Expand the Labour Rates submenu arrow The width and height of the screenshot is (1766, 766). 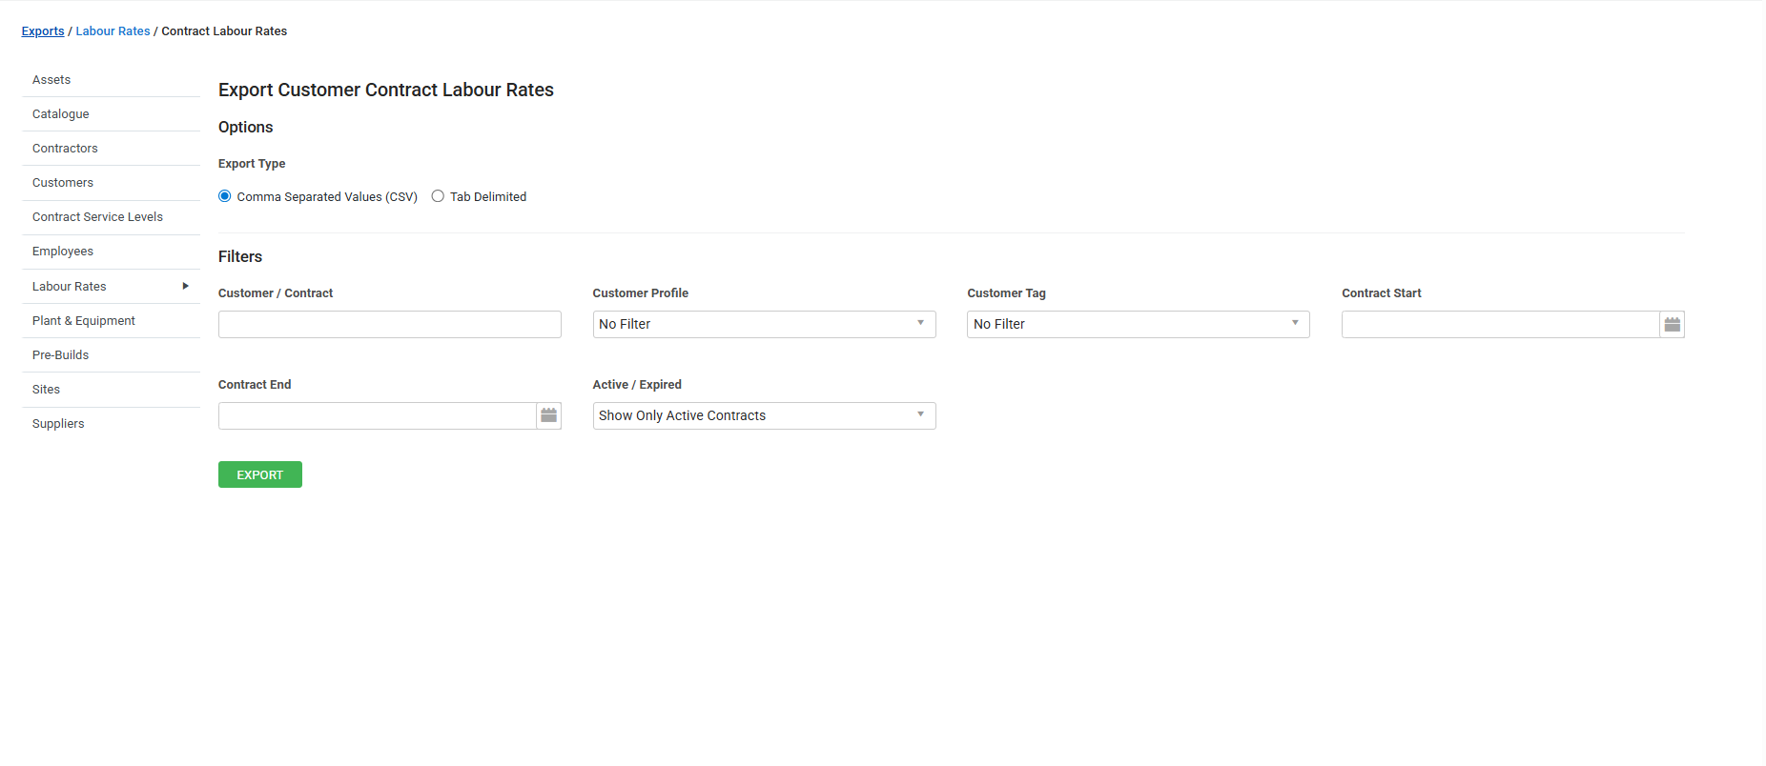pos(185,287)
